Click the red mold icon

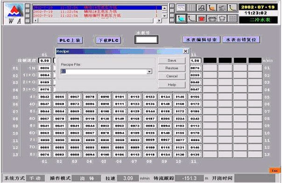click(201, 18)
